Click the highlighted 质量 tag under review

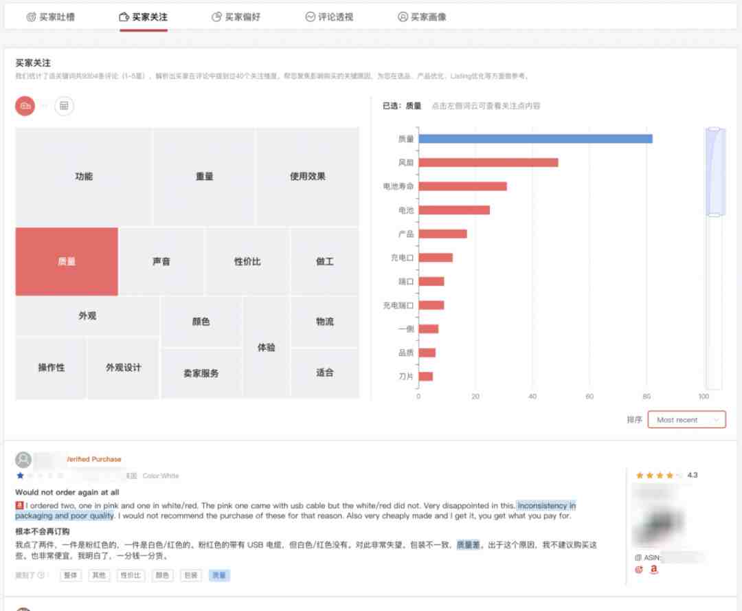(x=219, y=575)
